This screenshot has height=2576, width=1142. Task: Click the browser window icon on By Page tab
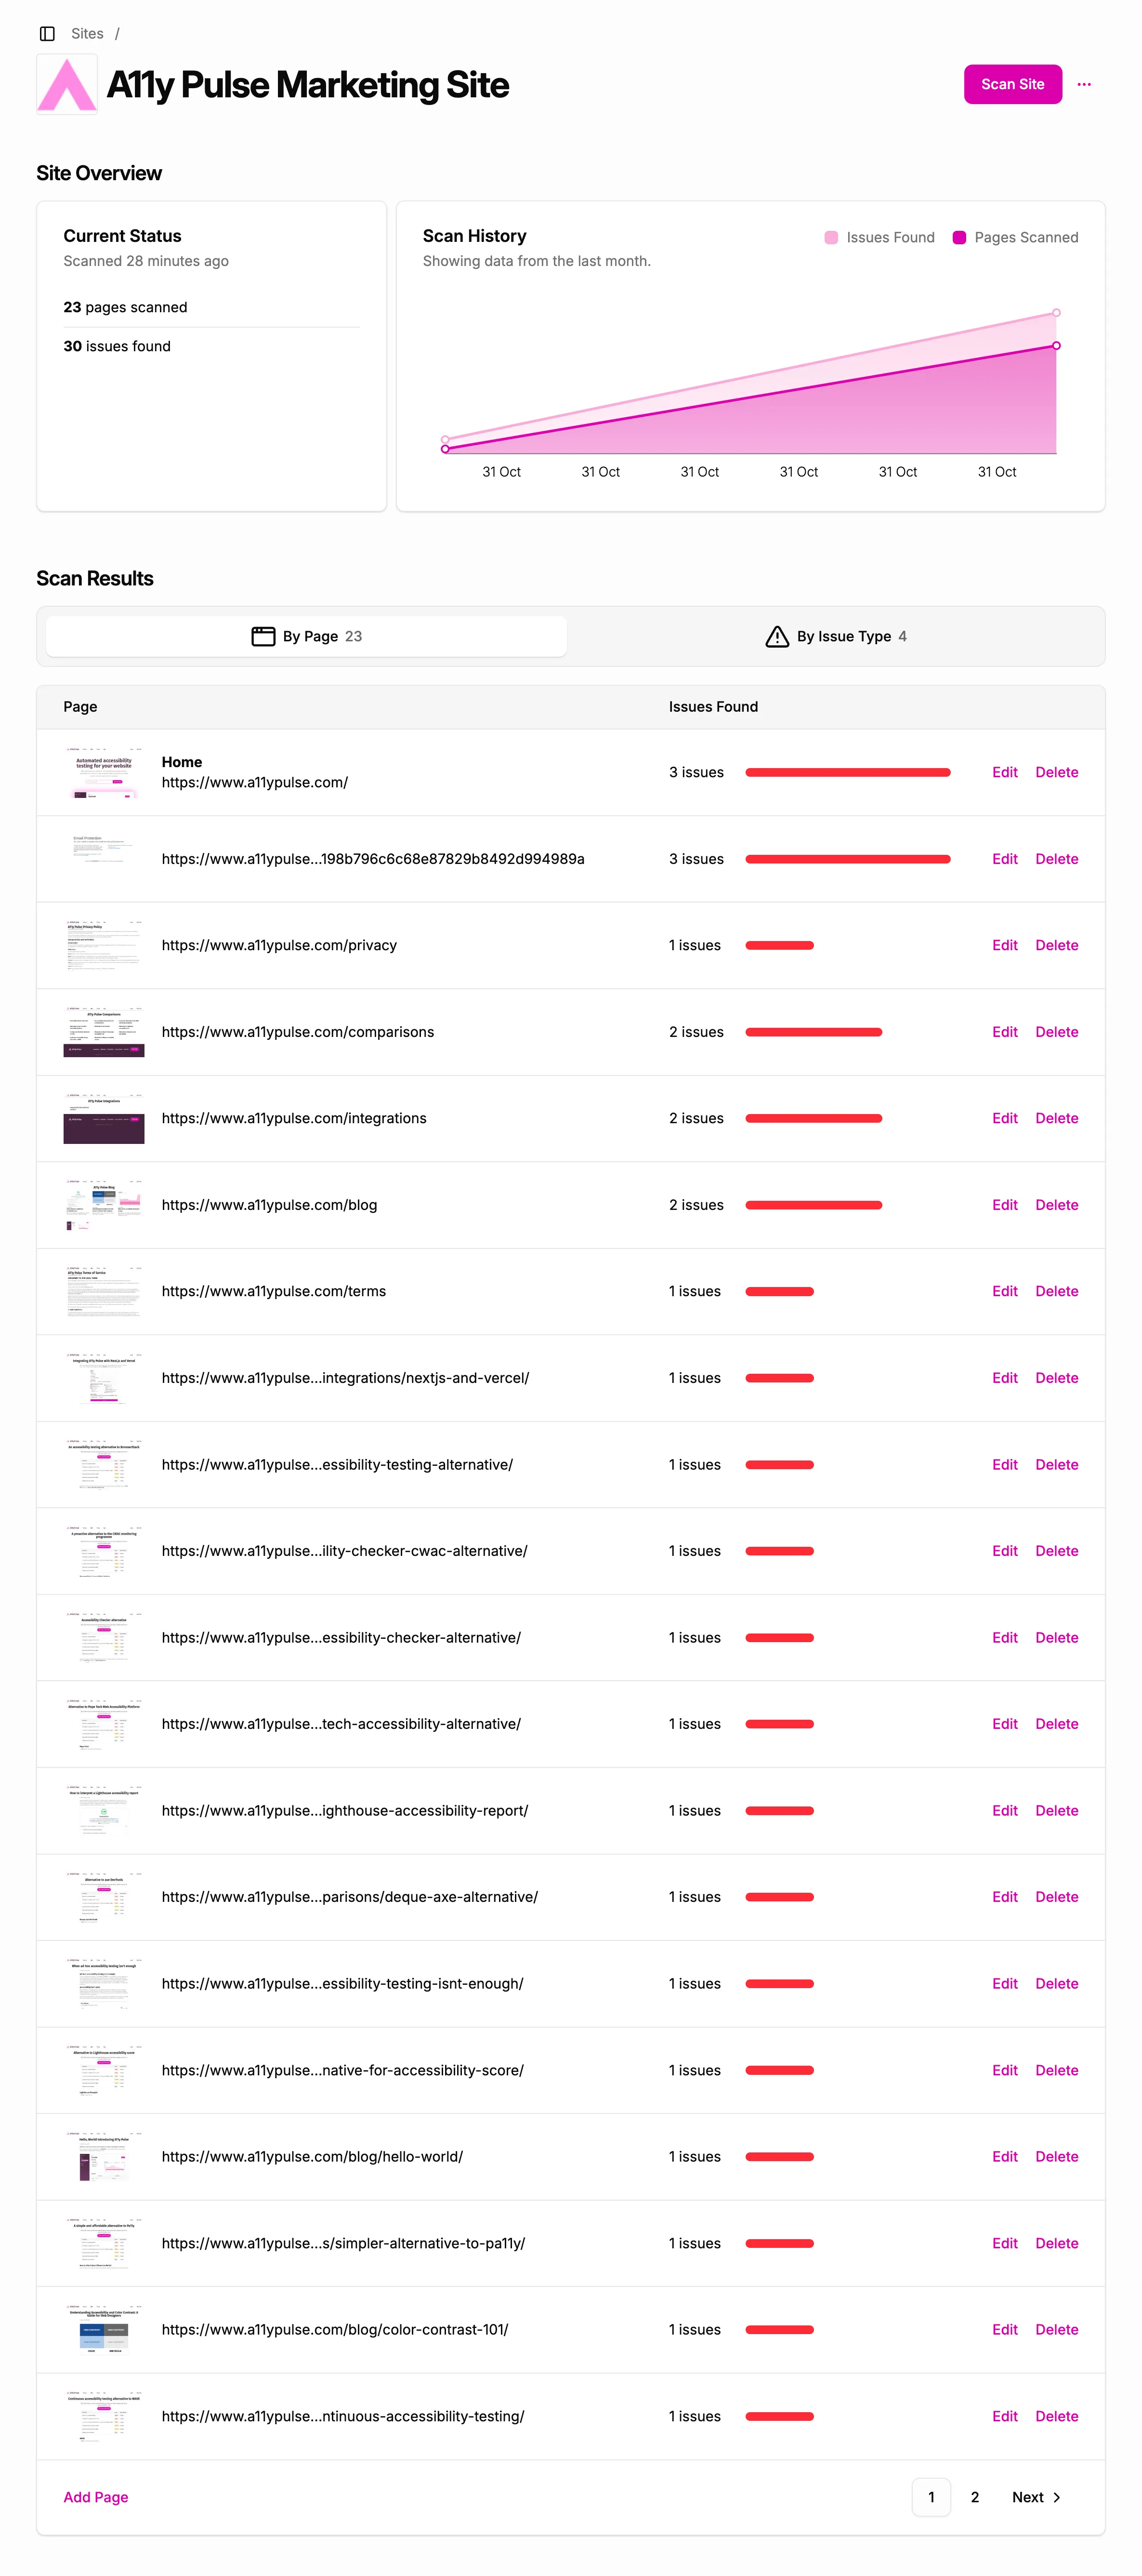263,637
